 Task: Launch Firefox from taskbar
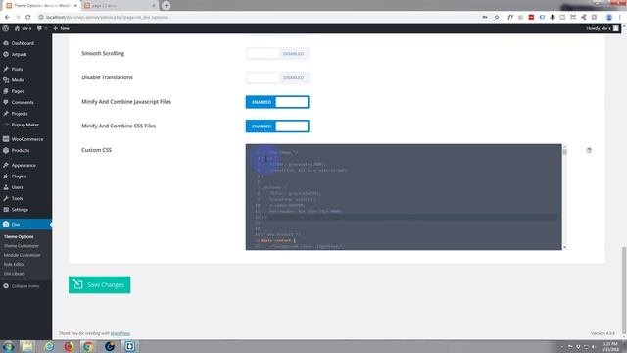[70, 346]
